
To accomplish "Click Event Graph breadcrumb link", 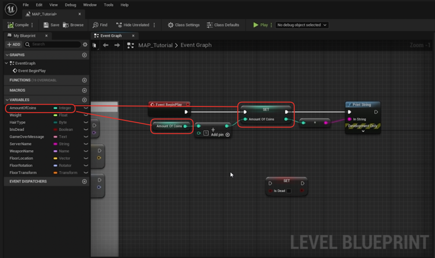I will click(x=196, y=45).
